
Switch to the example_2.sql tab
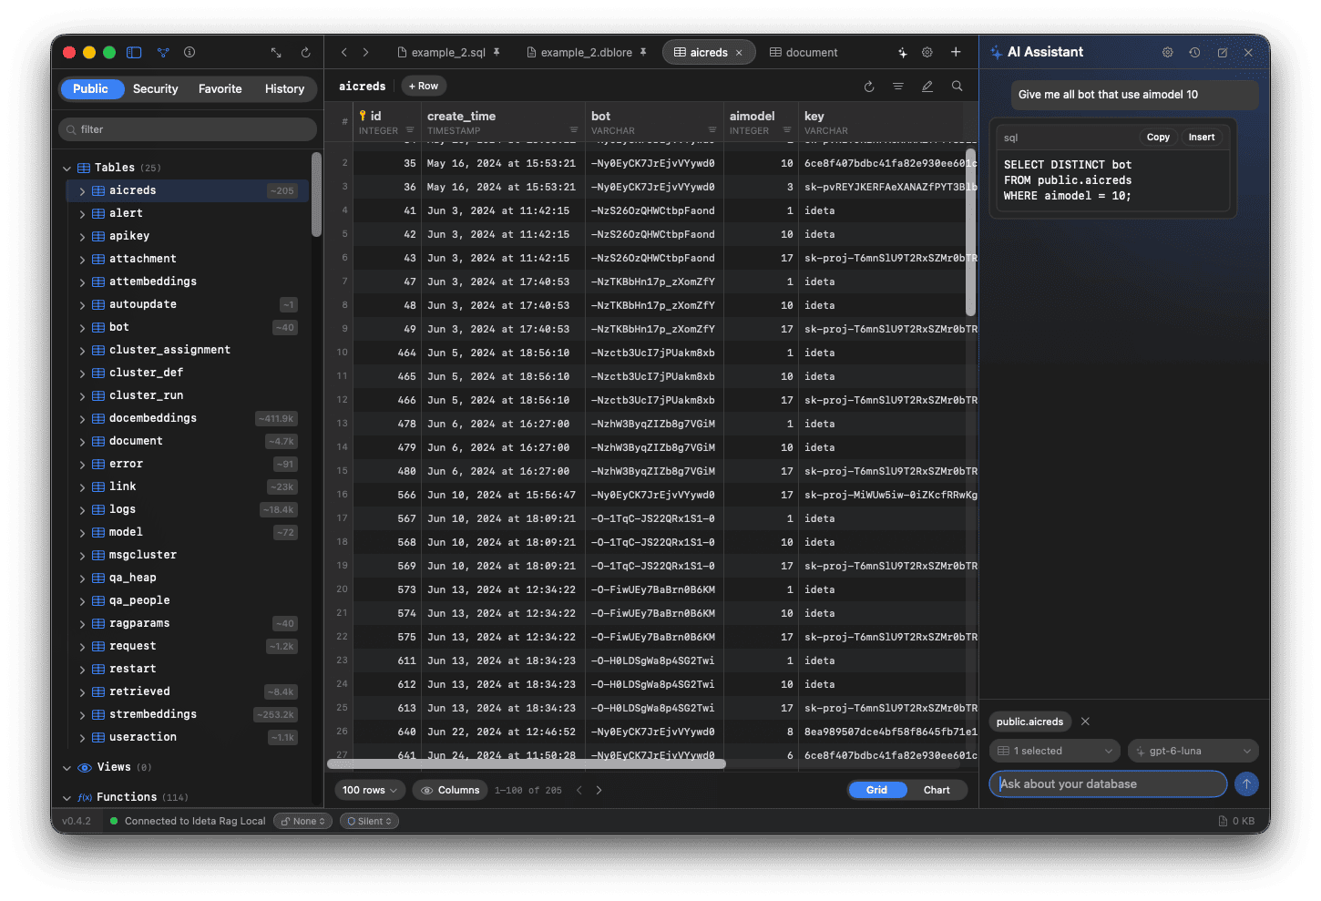[x=448, y=53]
